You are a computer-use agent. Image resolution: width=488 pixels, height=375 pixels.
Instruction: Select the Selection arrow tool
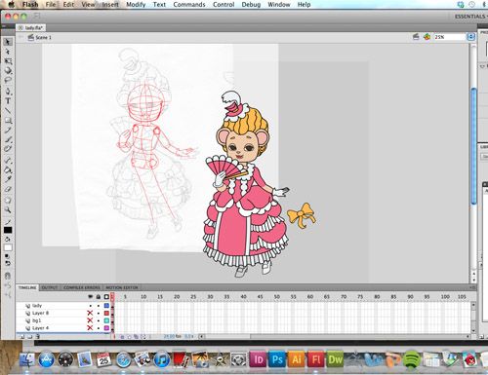coord(8,42)
